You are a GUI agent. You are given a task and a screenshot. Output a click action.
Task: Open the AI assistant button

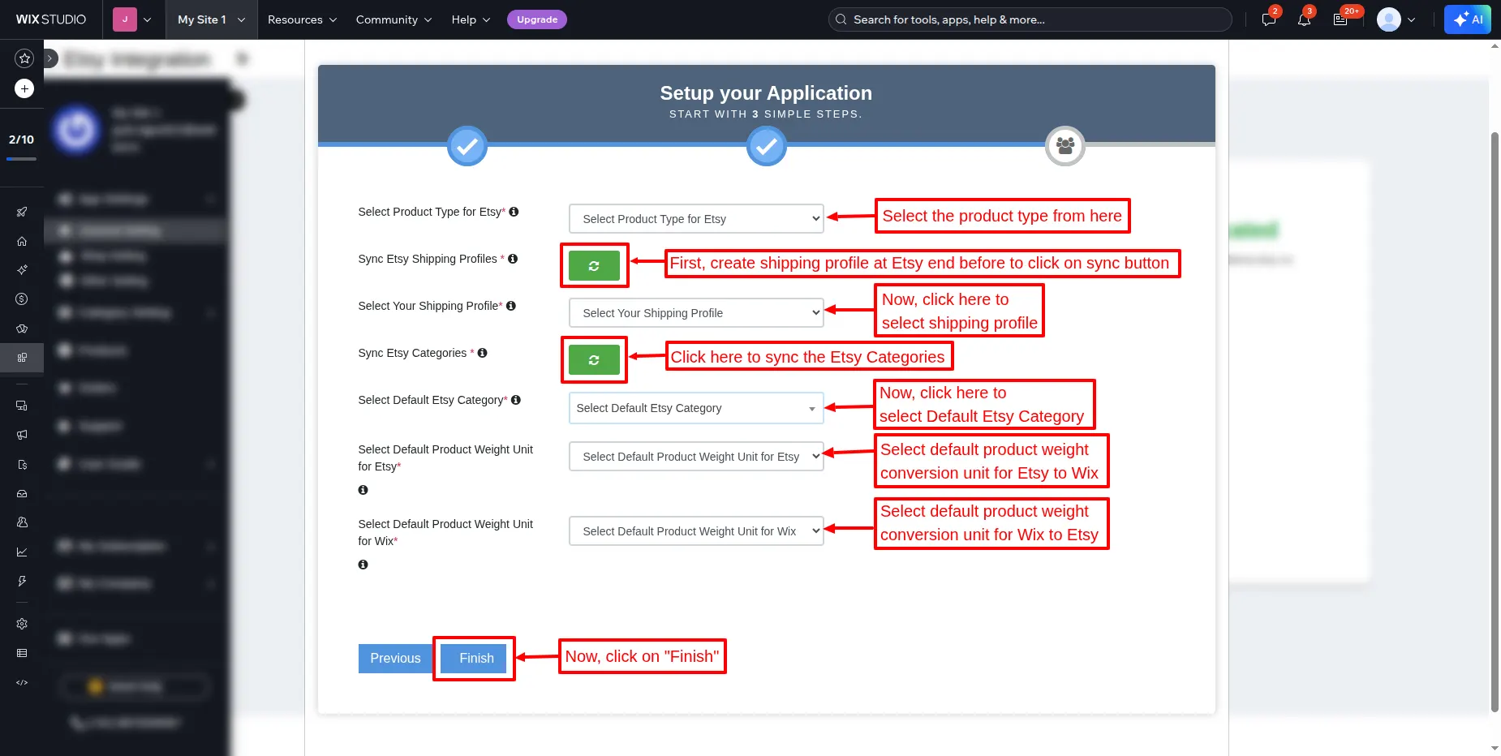[1468, 19]
